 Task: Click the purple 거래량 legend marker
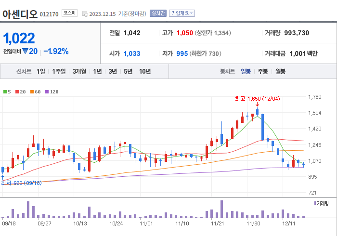click(x=315, y=203)
